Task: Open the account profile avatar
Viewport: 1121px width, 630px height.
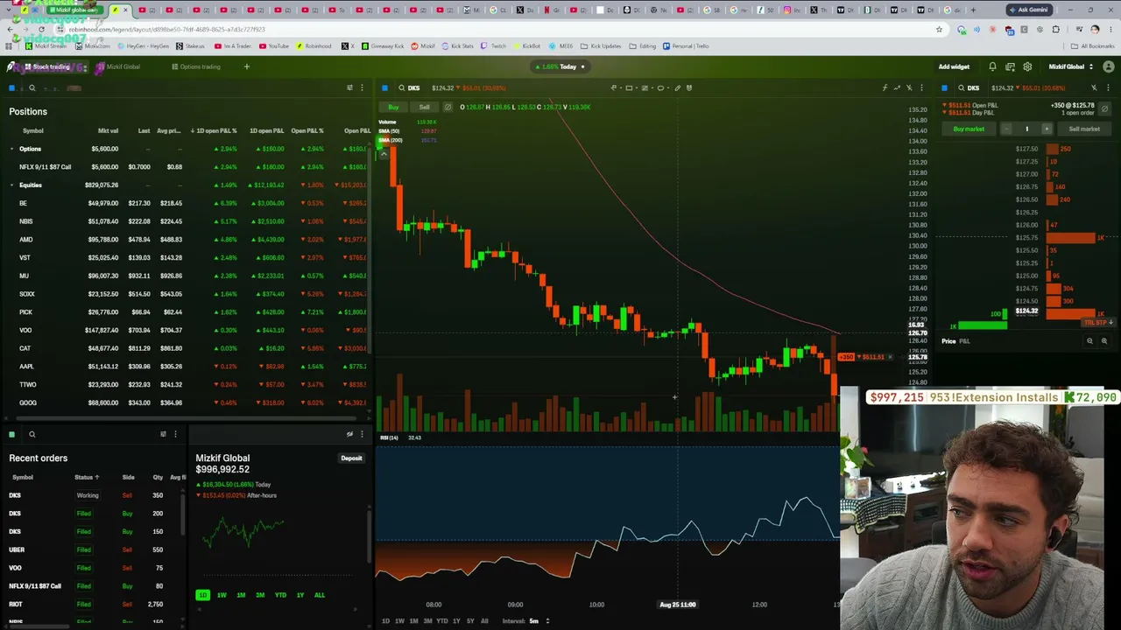Action: click(x=1108, y=66)
